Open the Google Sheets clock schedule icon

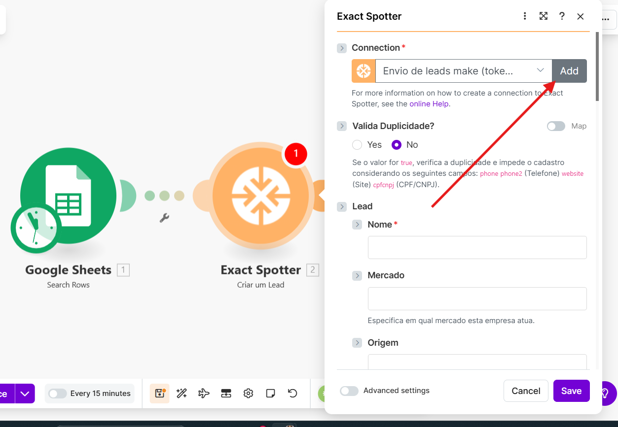coord(36,228)
